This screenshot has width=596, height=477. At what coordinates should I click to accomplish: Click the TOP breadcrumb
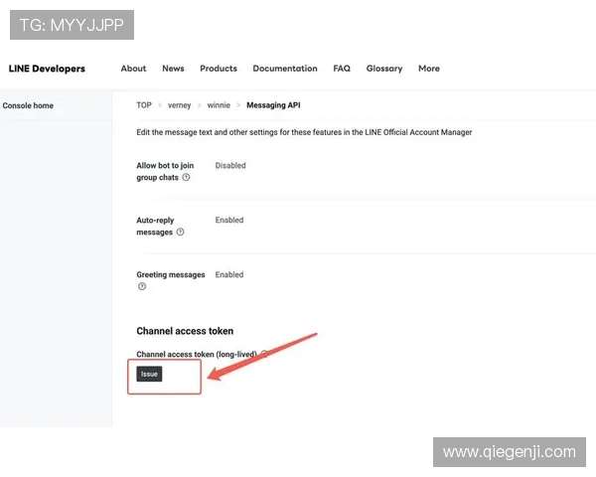(144, 105)
